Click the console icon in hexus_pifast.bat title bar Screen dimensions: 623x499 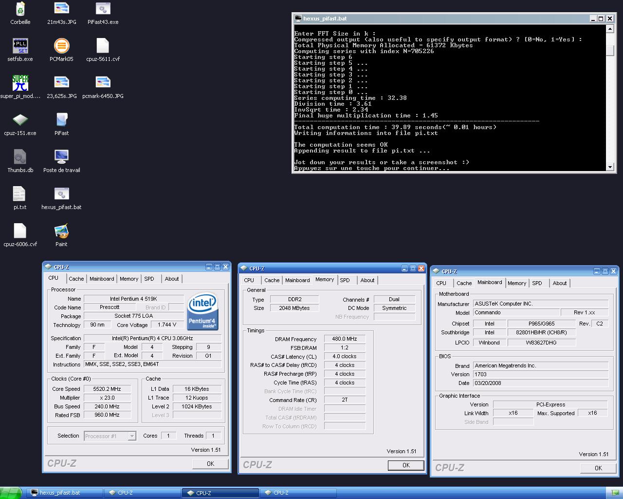coord(298,19)
